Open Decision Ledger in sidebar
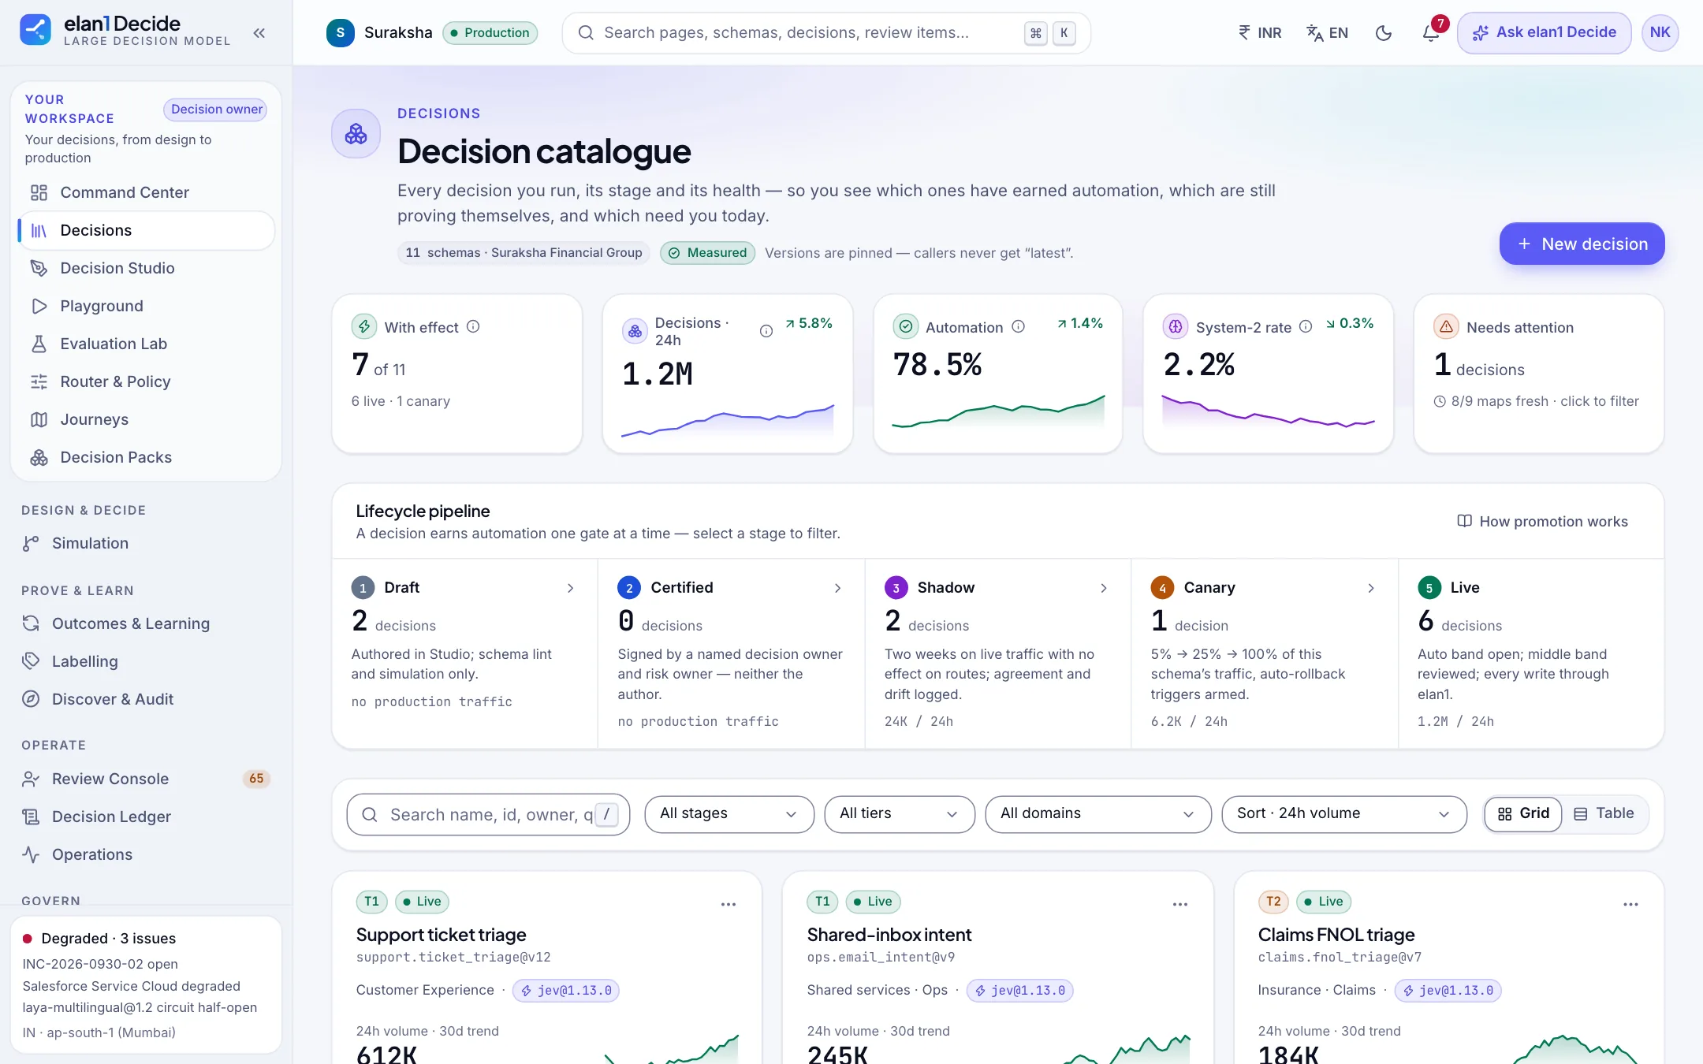 147,817
